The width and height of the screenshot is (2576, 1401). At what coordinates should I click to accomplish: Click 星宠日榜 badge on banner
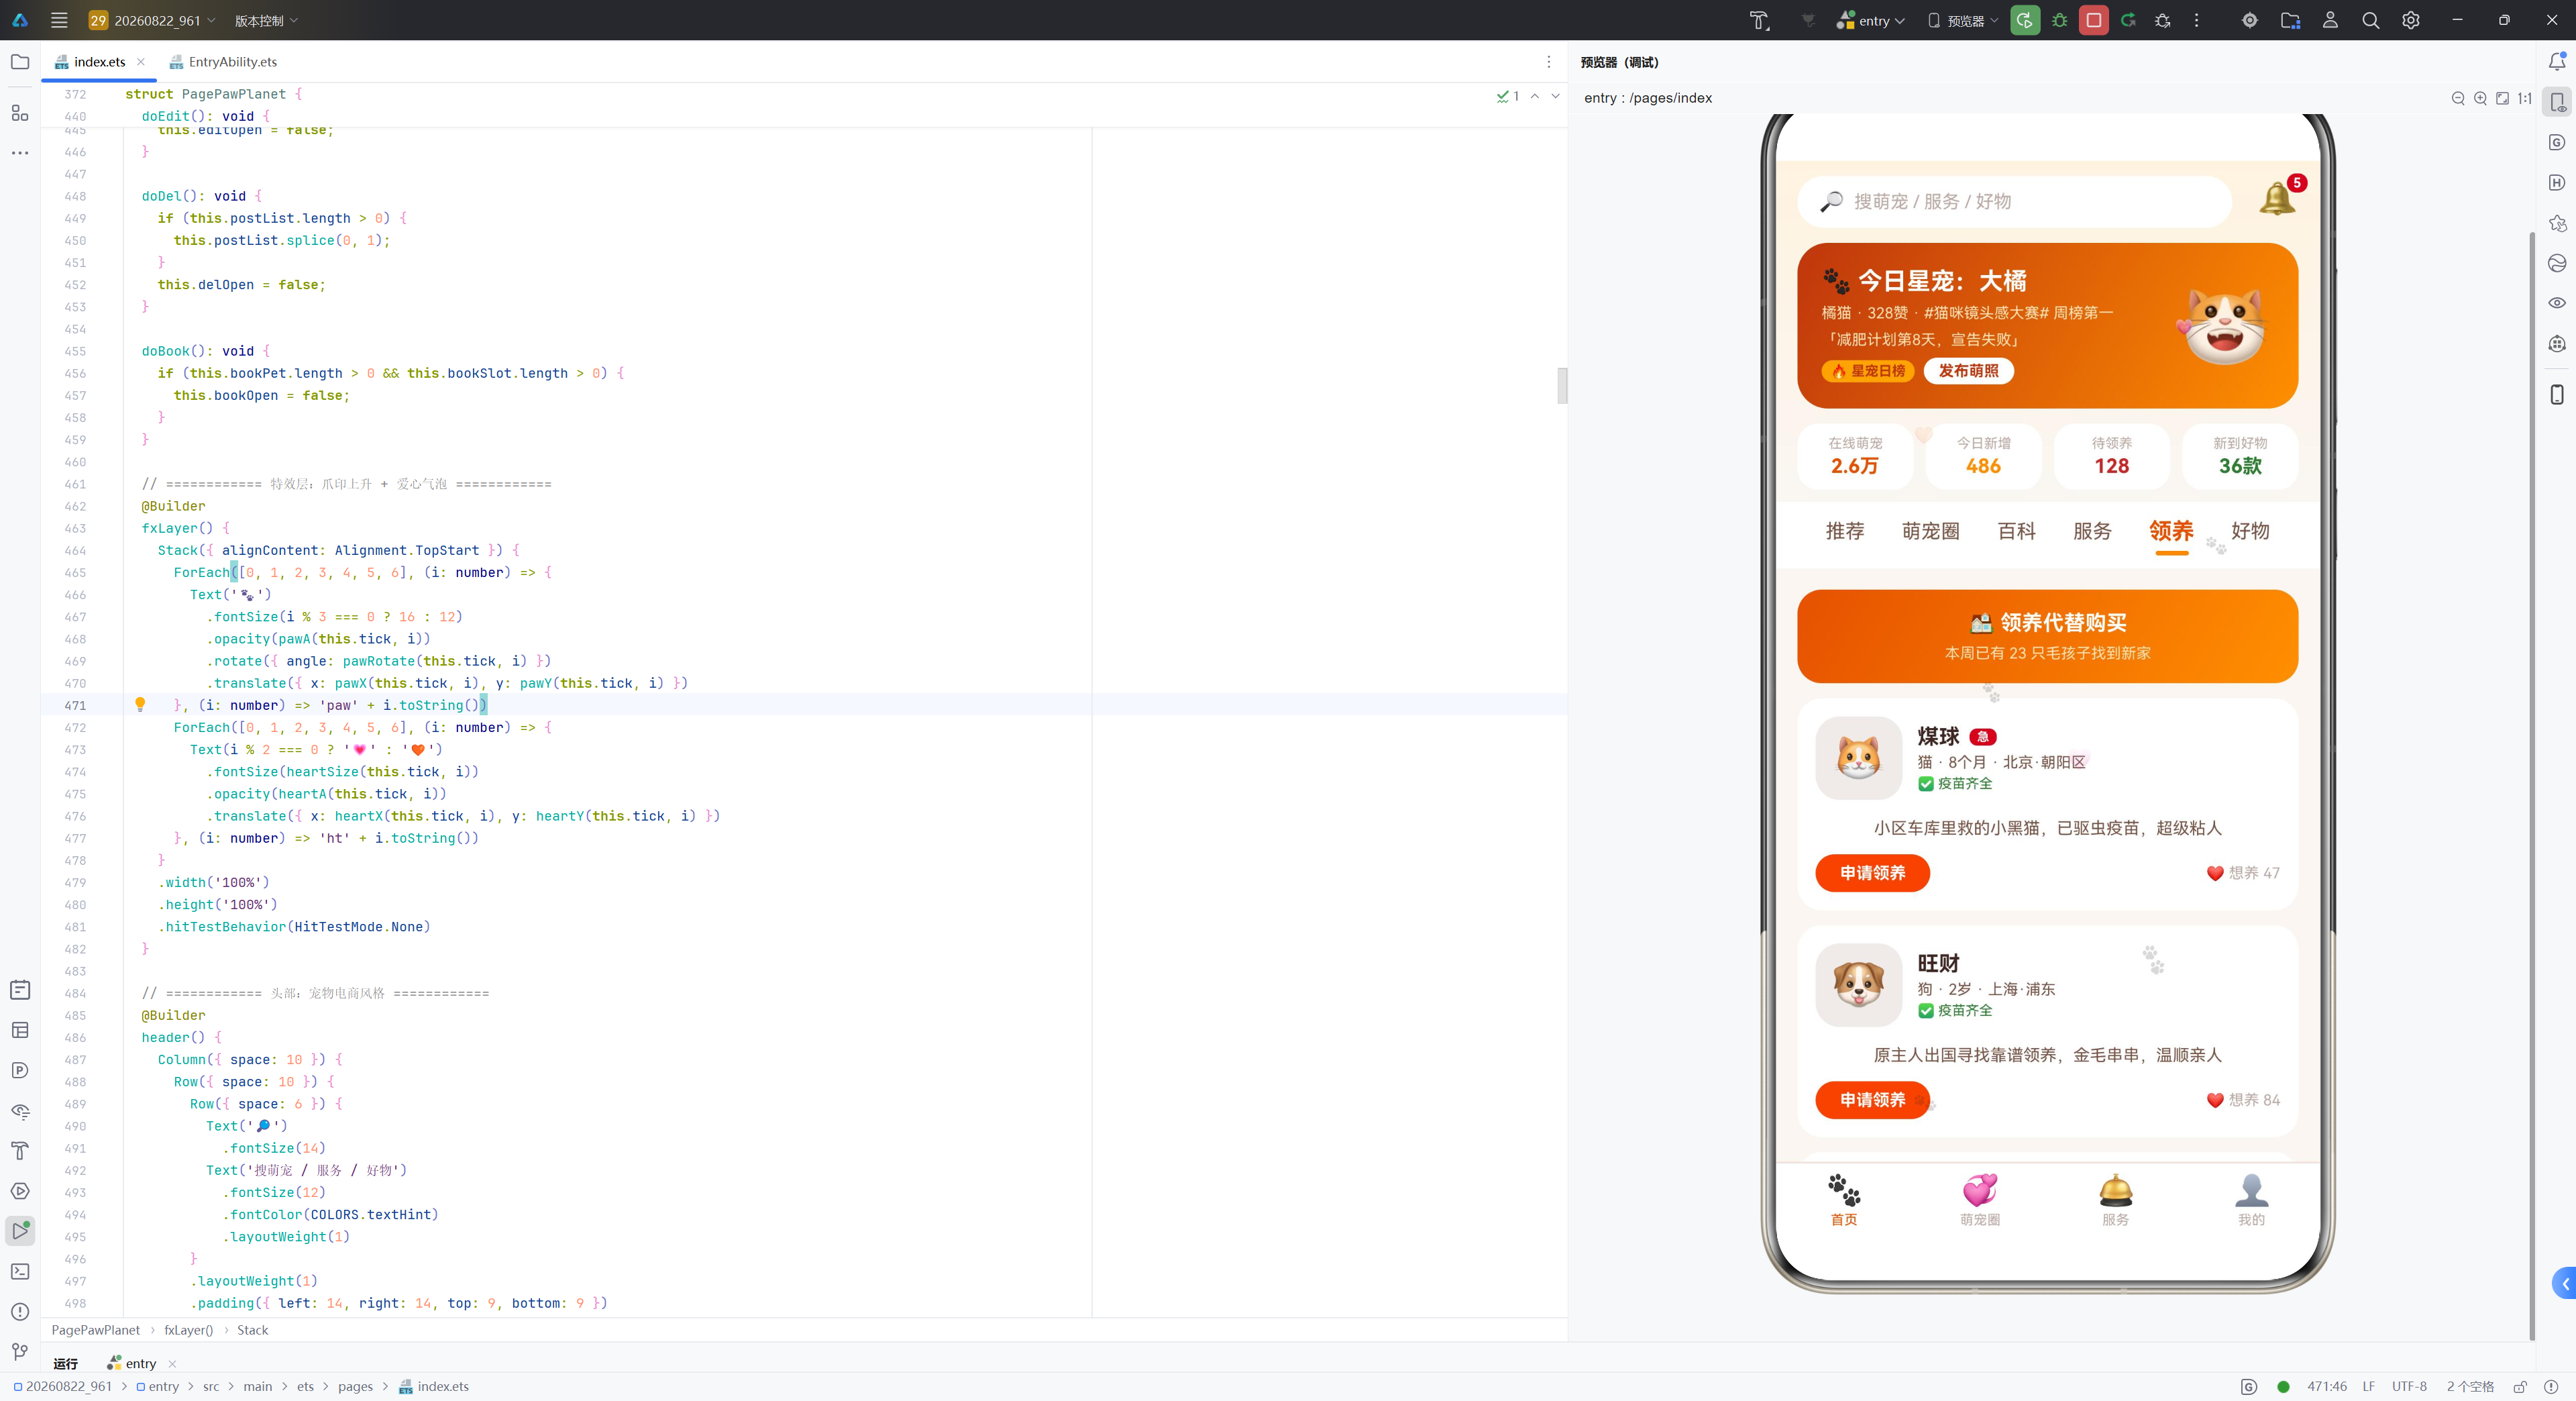(x=1867, y=371)
